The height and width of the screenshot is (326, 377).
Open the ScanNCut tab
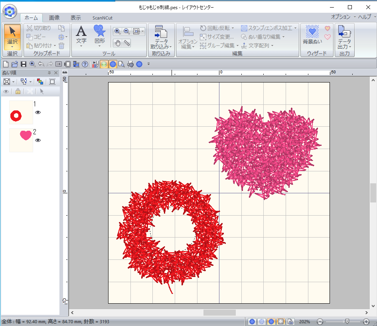pyautogui.click(x=103, y=18)
